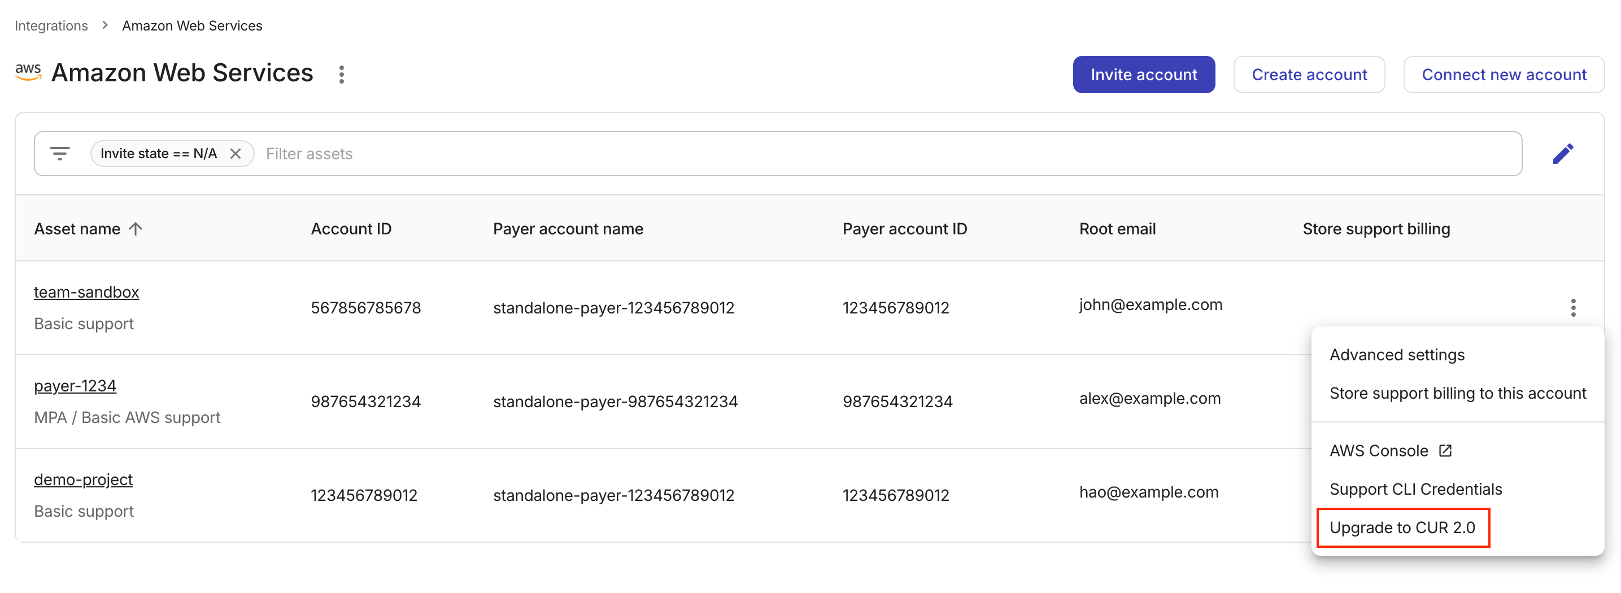Click the Invite account button
This screenshot has height=593, width=1621.
pos(1143,75)
